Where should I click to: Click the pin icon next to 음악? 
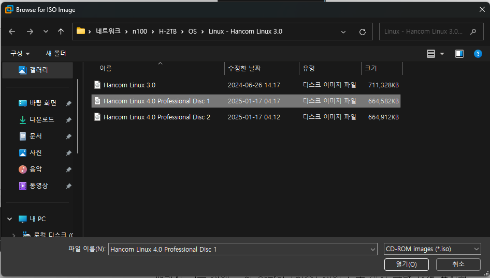coord(68,169)
